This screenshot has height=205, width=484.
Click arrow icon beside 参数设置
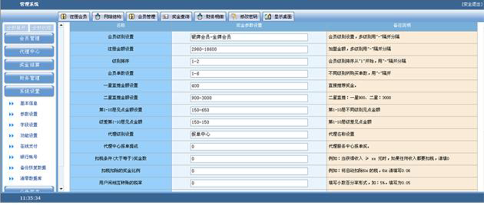[x=12, y=115]
